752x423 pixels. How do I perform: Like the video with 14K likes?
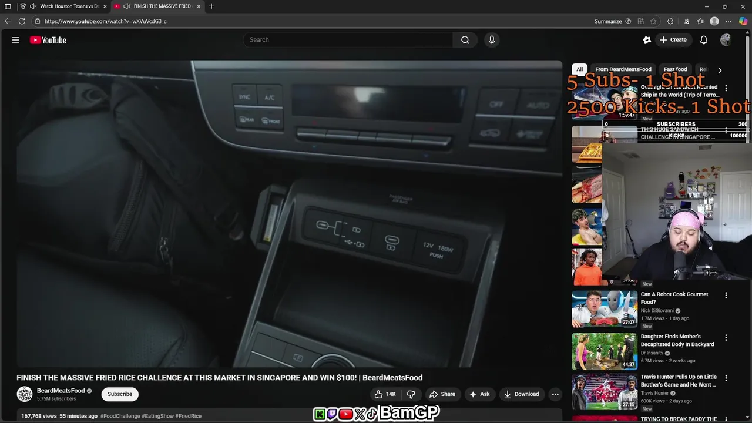pos(385,394)
